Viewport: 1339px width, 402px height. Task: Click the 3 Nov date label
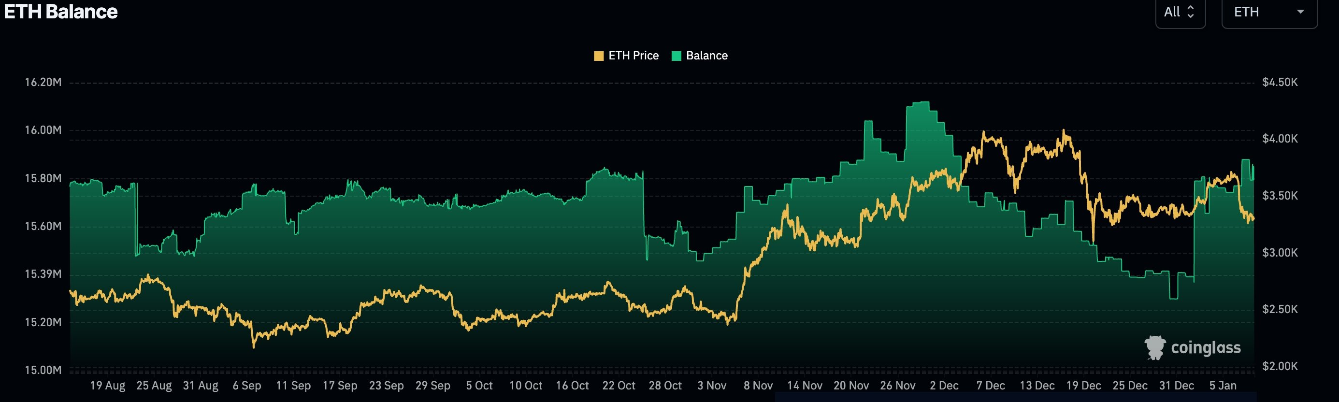point(712,386)
